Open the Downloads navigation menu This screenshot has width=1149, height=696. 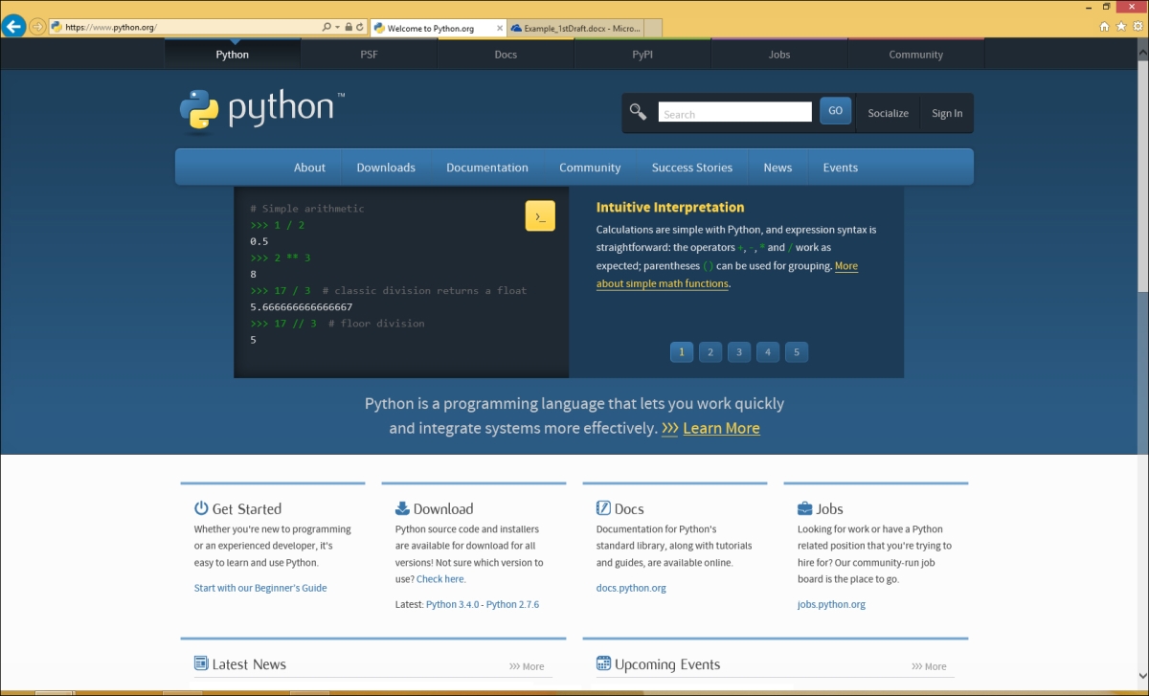[386, 168]
